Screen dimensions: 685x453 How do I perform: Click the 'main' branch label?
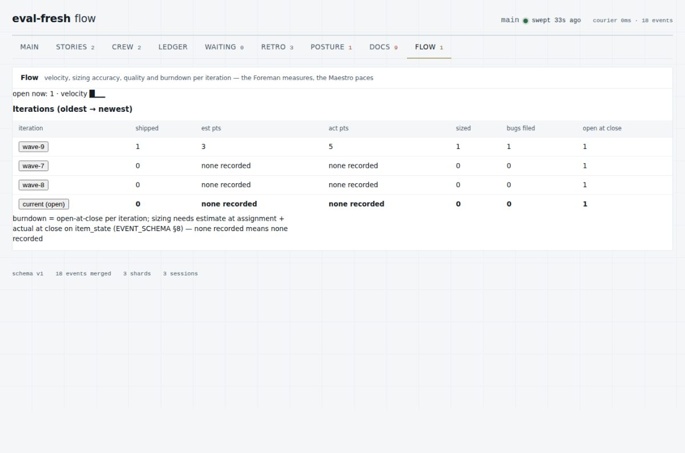(x=510, y=20)
